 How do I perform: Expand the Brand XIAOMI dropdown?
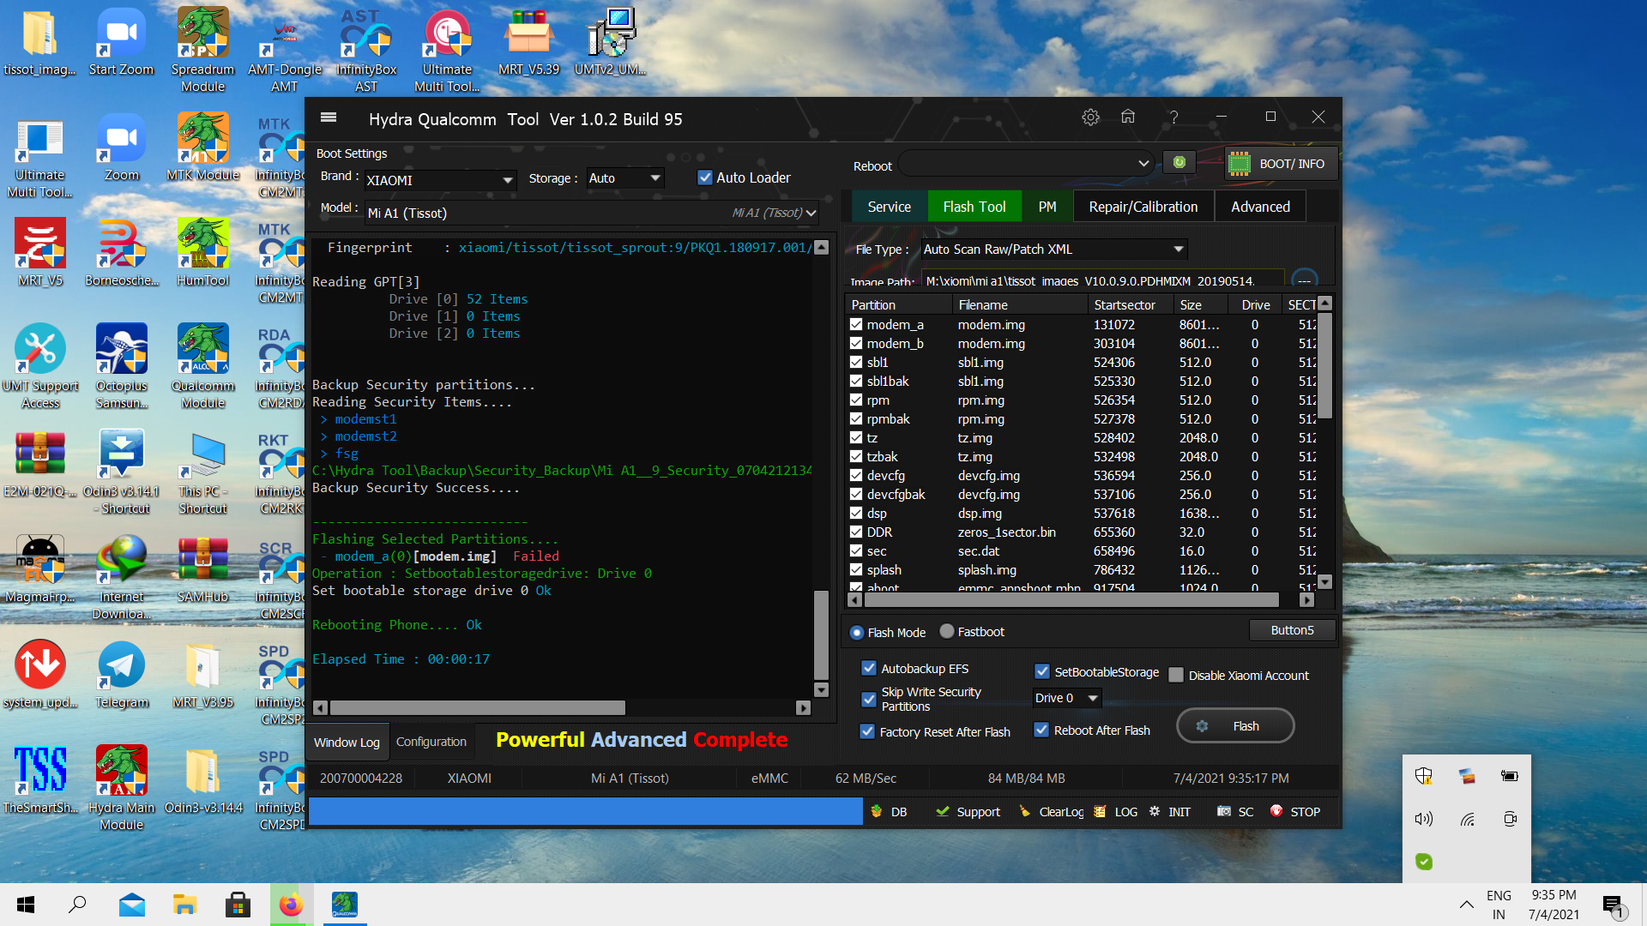coord(508,180)
